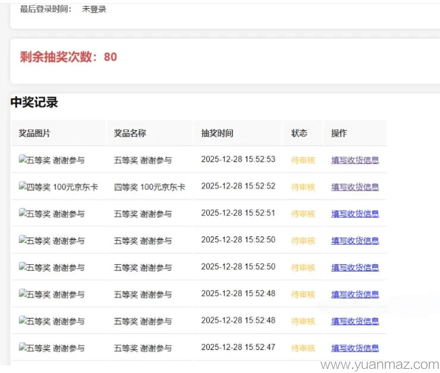Click 待审核 status in the 15:52:51 row
Image resolution: width=440 pixels, height=373 pixels.
303,214
